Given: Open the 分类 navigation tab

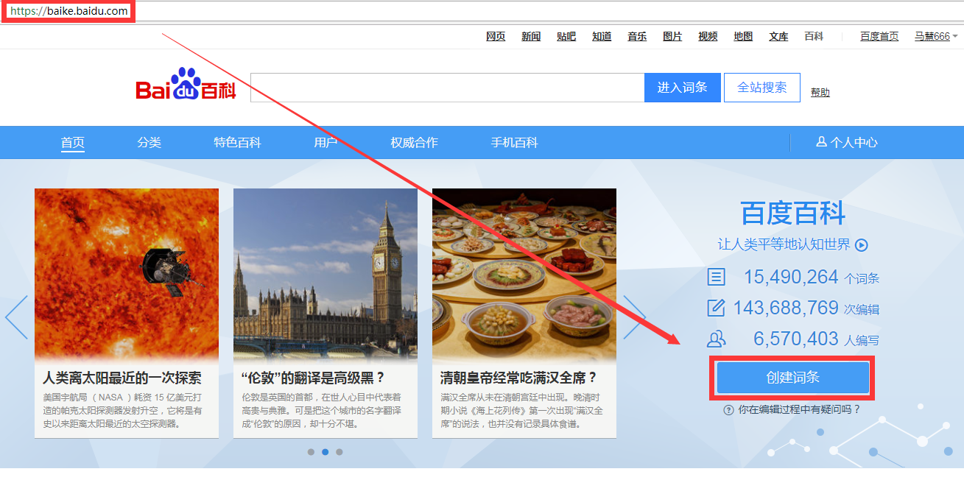Looking at the screenshot, I should point(149,143).
